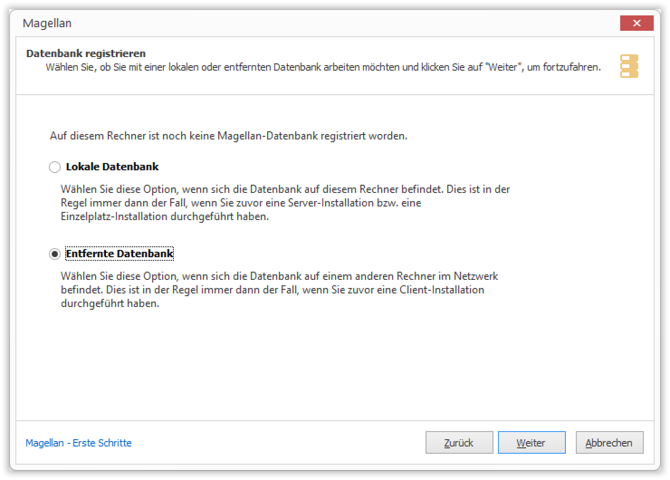Click the Datenbank registrieren heading
The image size is (670, 480).
[x=86, y=53]
